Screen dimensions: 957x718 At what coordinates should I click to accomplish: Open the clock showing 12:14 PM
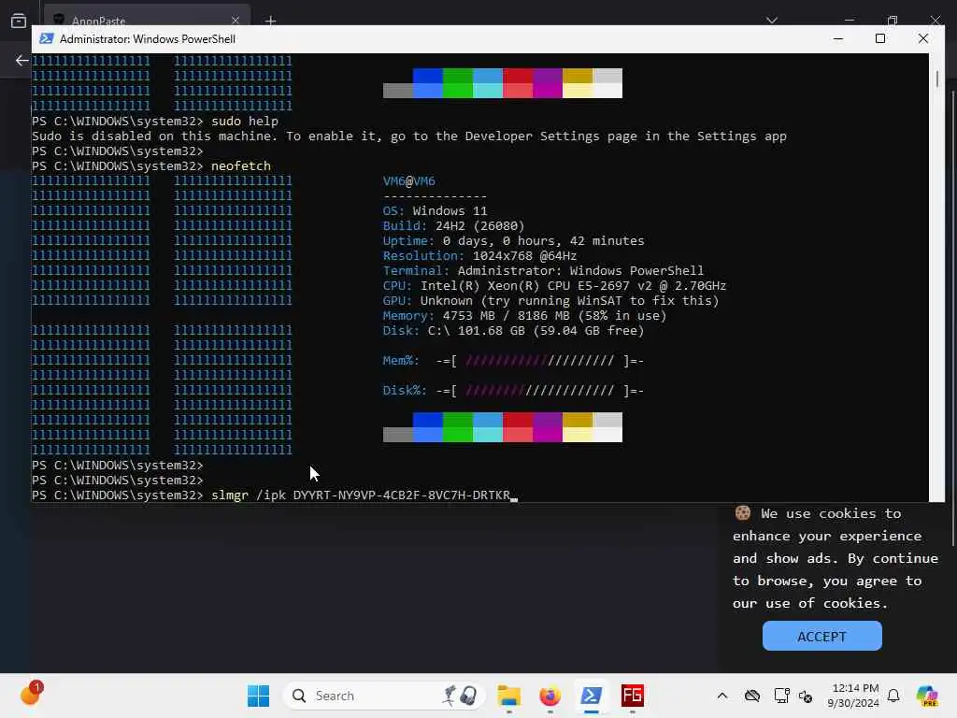[853, 696]
